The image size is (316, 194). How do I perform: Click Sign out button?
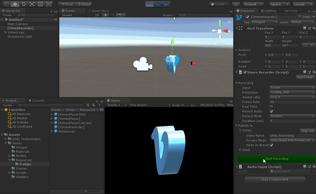pyautogui.click(x=308, y=131)
